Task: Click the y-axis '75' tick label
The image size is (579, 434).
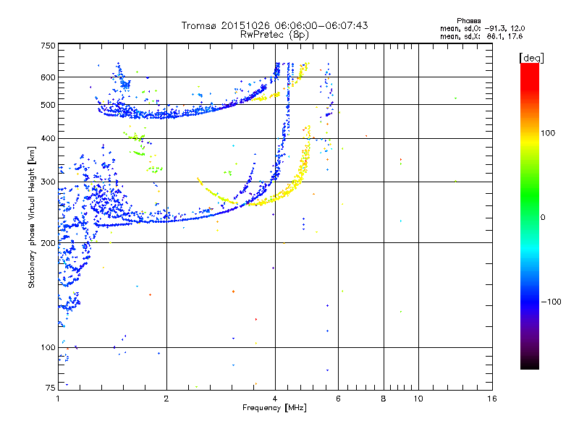Action: pyautogui.click(x=51, y=388)
